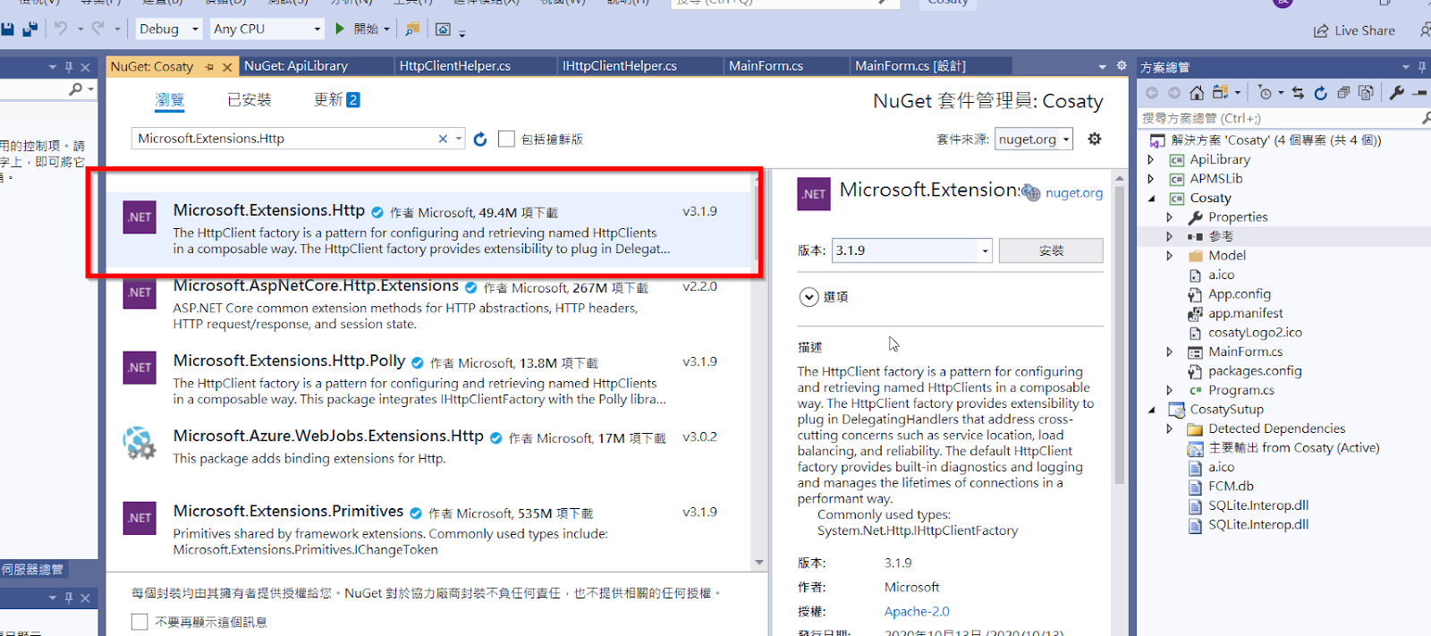Screen dimensions: 1431x636
Task: Open the Debug configuration dropdown
Action: coord(195,30)
